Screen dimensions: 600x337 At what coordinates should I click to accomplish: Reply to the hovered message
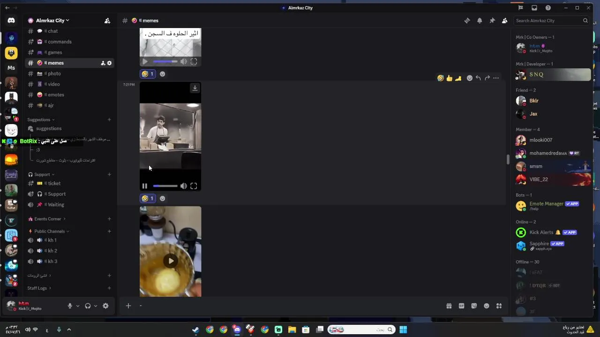(478, 78)
